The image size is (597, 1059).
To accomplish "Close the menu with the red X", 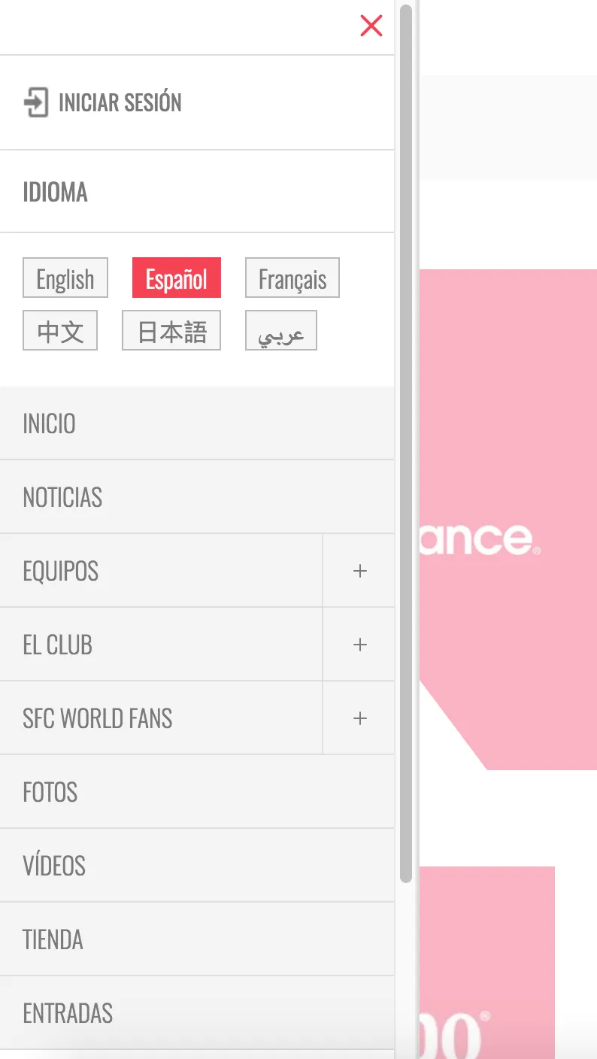I will 371,26.
